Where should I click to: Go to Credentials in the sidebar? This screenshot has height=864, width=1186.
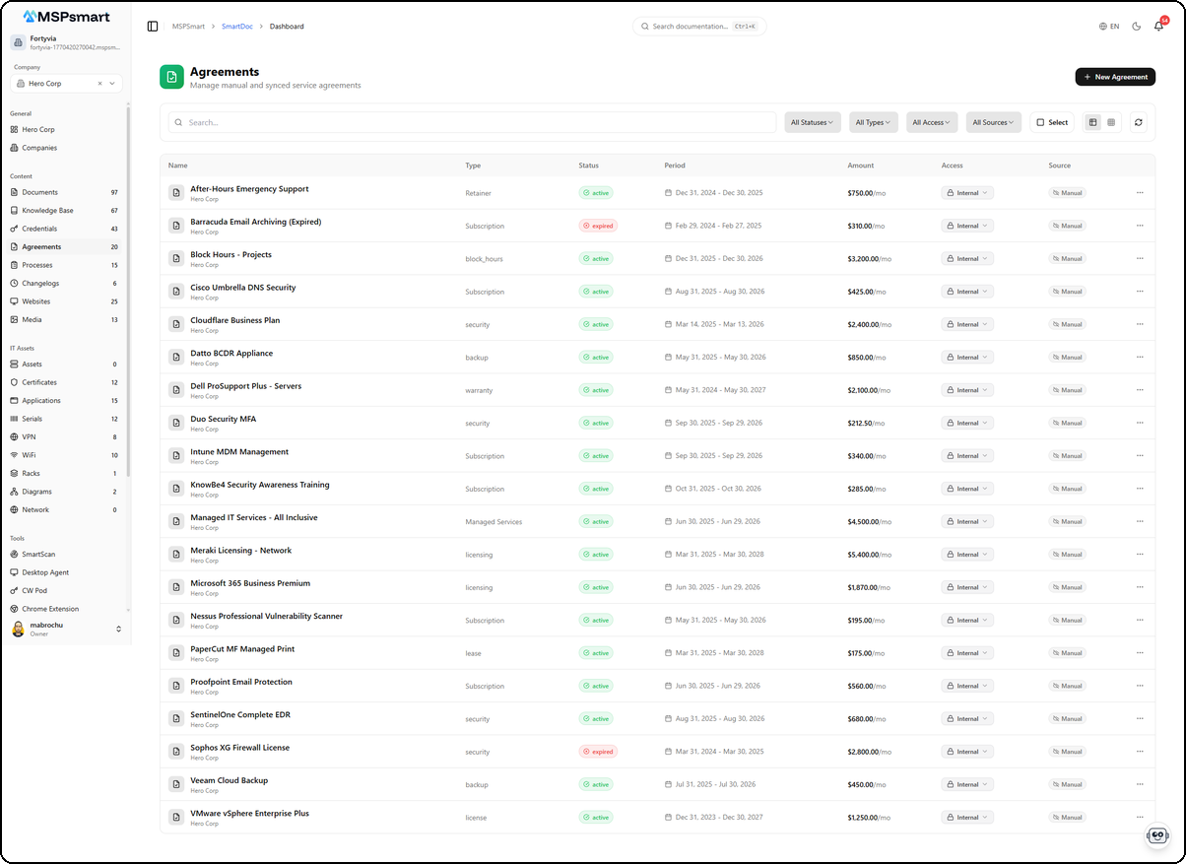[x=39, y=229]
